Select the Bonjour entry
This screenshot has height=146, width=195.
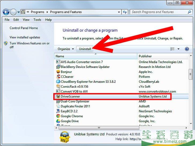coord(121,72)
